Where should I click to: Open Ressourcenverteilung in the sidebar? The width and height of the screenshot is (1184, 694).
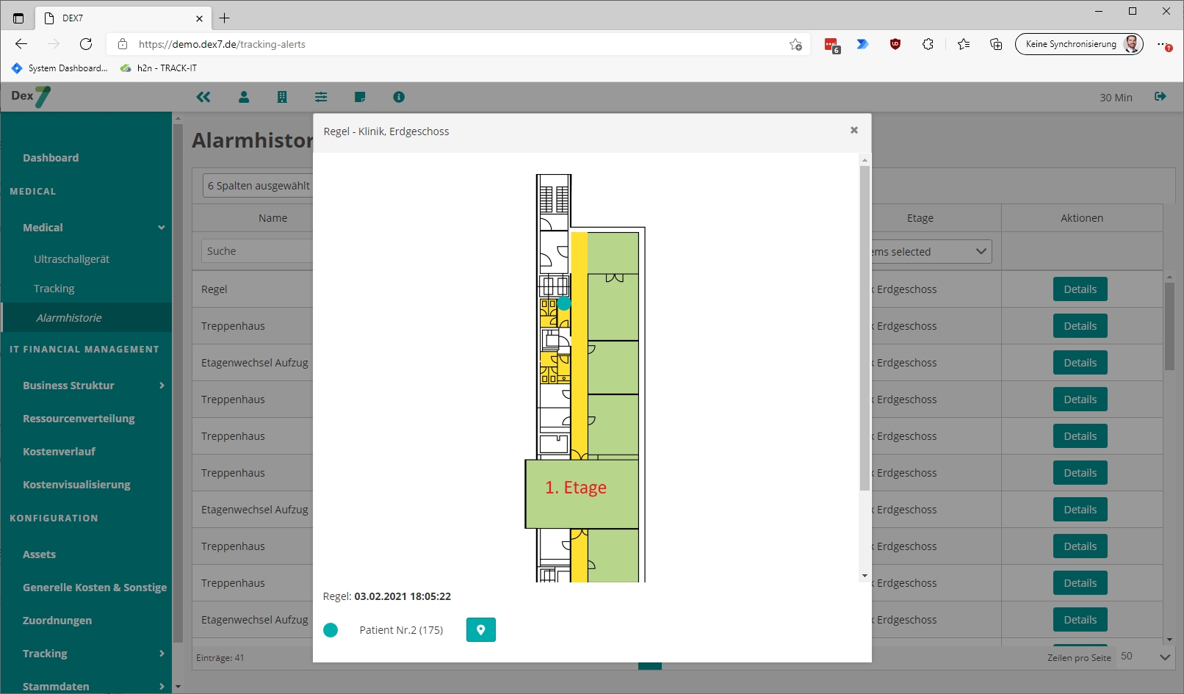79,419
